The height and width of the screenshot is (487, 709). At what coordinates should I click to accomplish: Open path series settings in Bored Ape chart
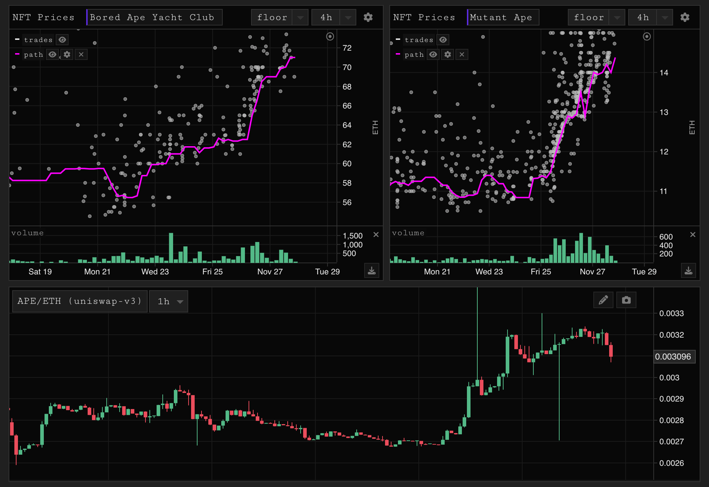pyautogui.click(x=67, y=55)
